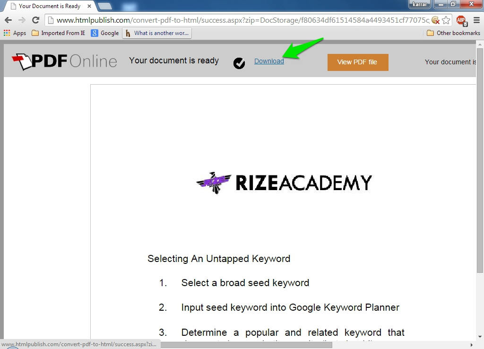Click the Download link
The width and height of the screenshot is (484, 349).
269,61
